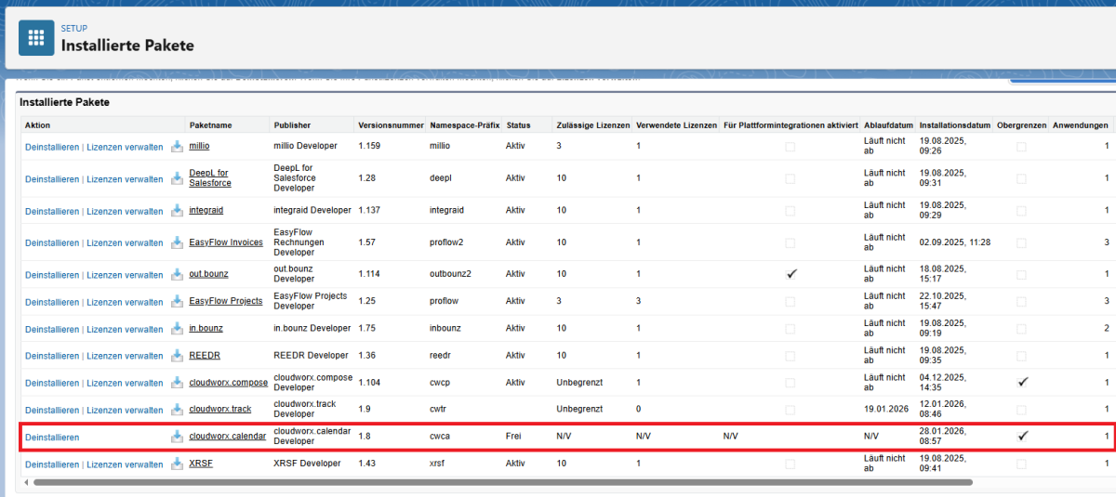Click the Ablaufdatum column header
The height and width of the screenshot is (497, 1116).
pyautogui.click(x=888, y=124)
